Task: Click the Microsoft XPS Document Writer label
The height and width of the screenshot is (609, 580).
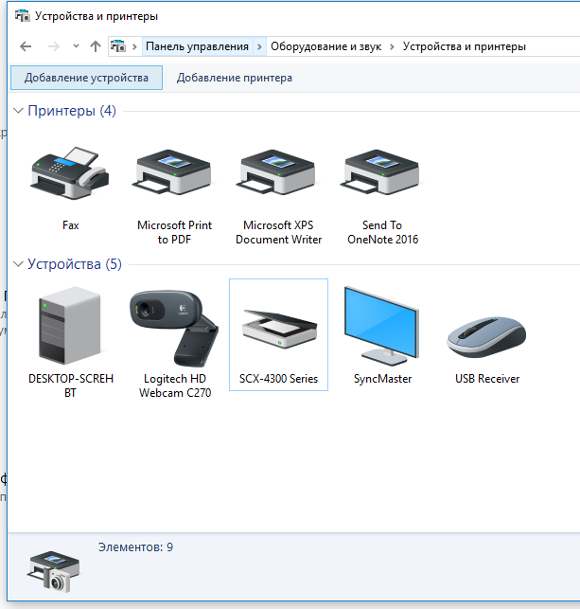Action: (278, 232)
